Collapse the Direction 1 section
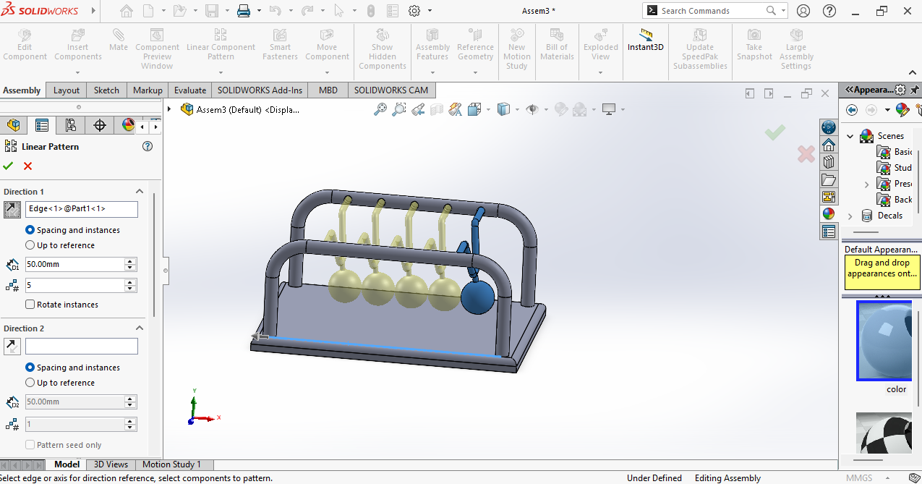The width and height of the screenshot is (922, 484). click(x=140, y=192)
